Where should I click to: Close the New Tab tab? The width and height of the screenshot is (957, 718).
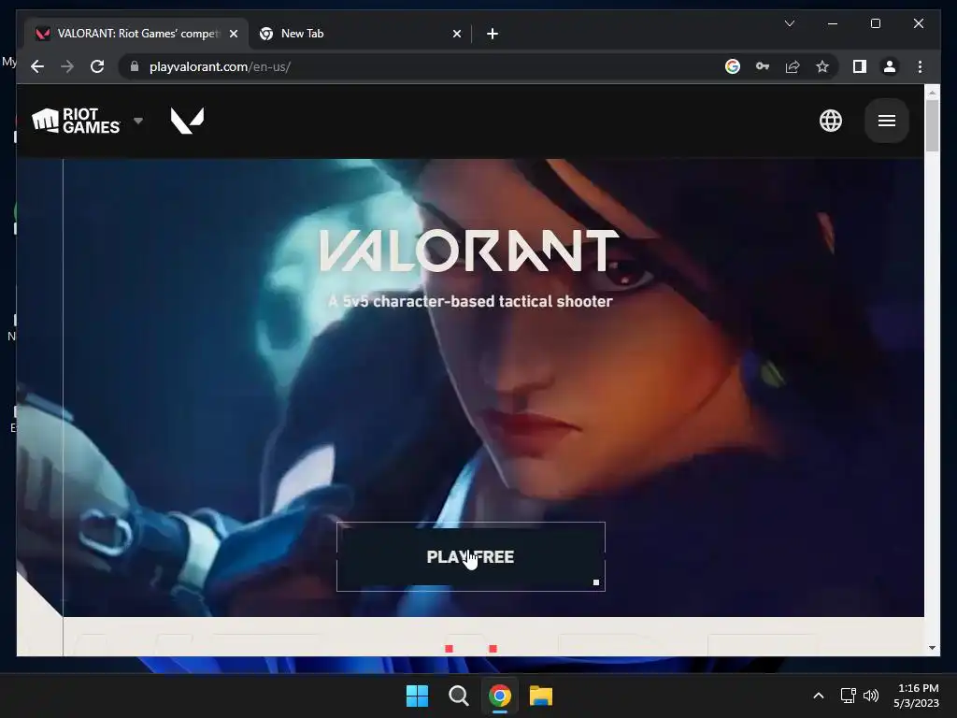tap(456, 34)
